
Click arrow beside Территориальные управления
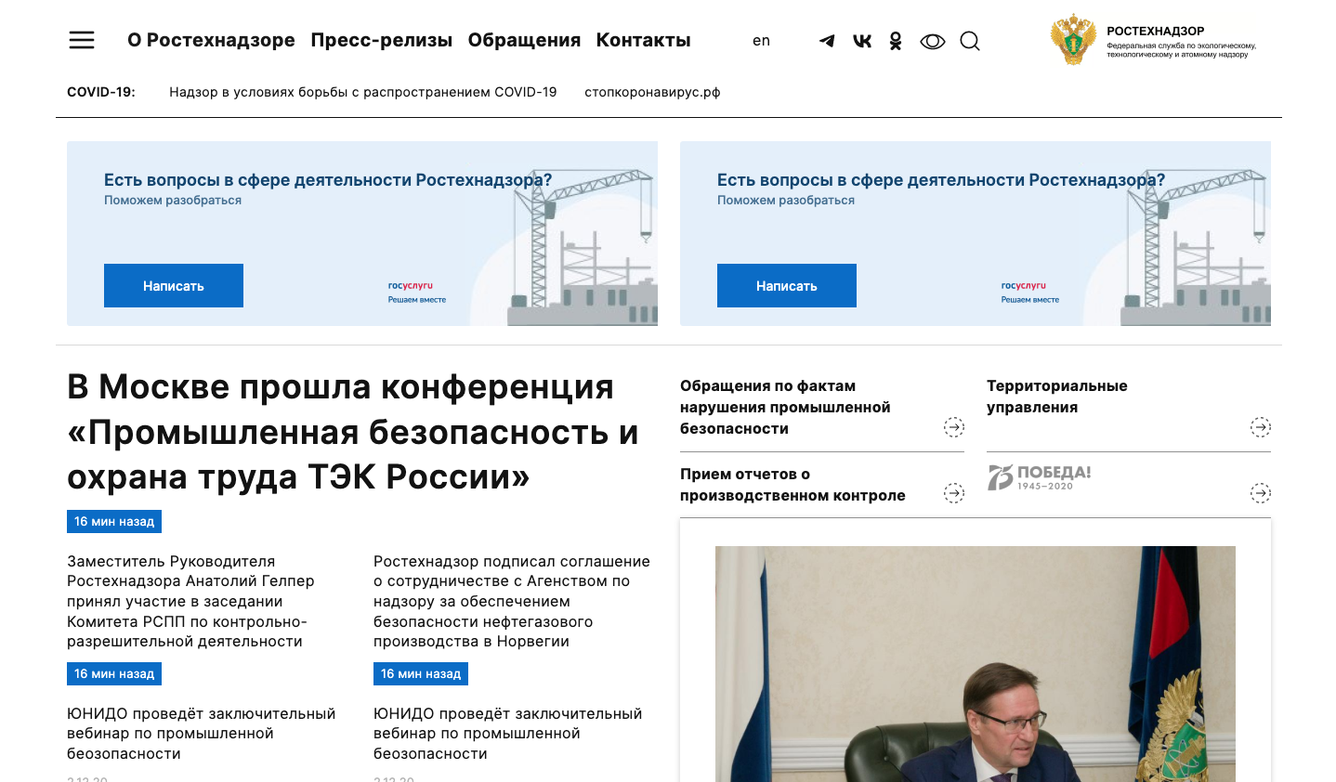coord(1261,427)
